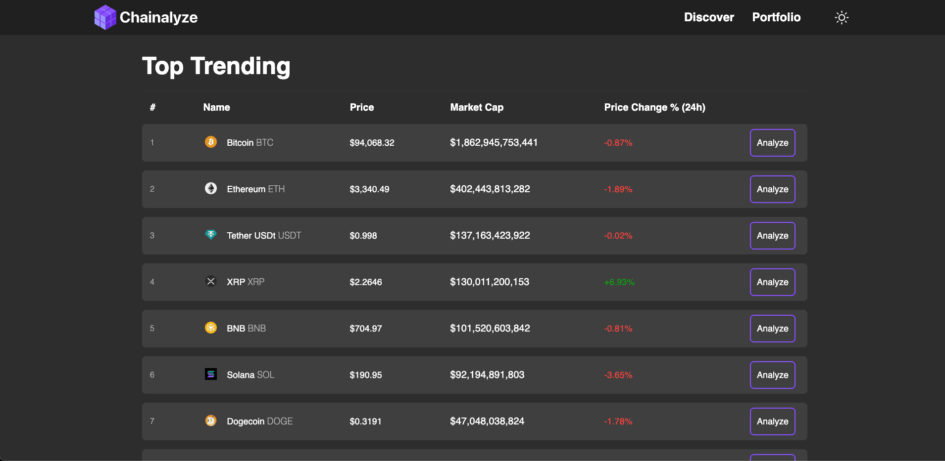This screenshot has width=945, height=461.
Task: Select the XRP XRP name text
Action: [246, 282]
